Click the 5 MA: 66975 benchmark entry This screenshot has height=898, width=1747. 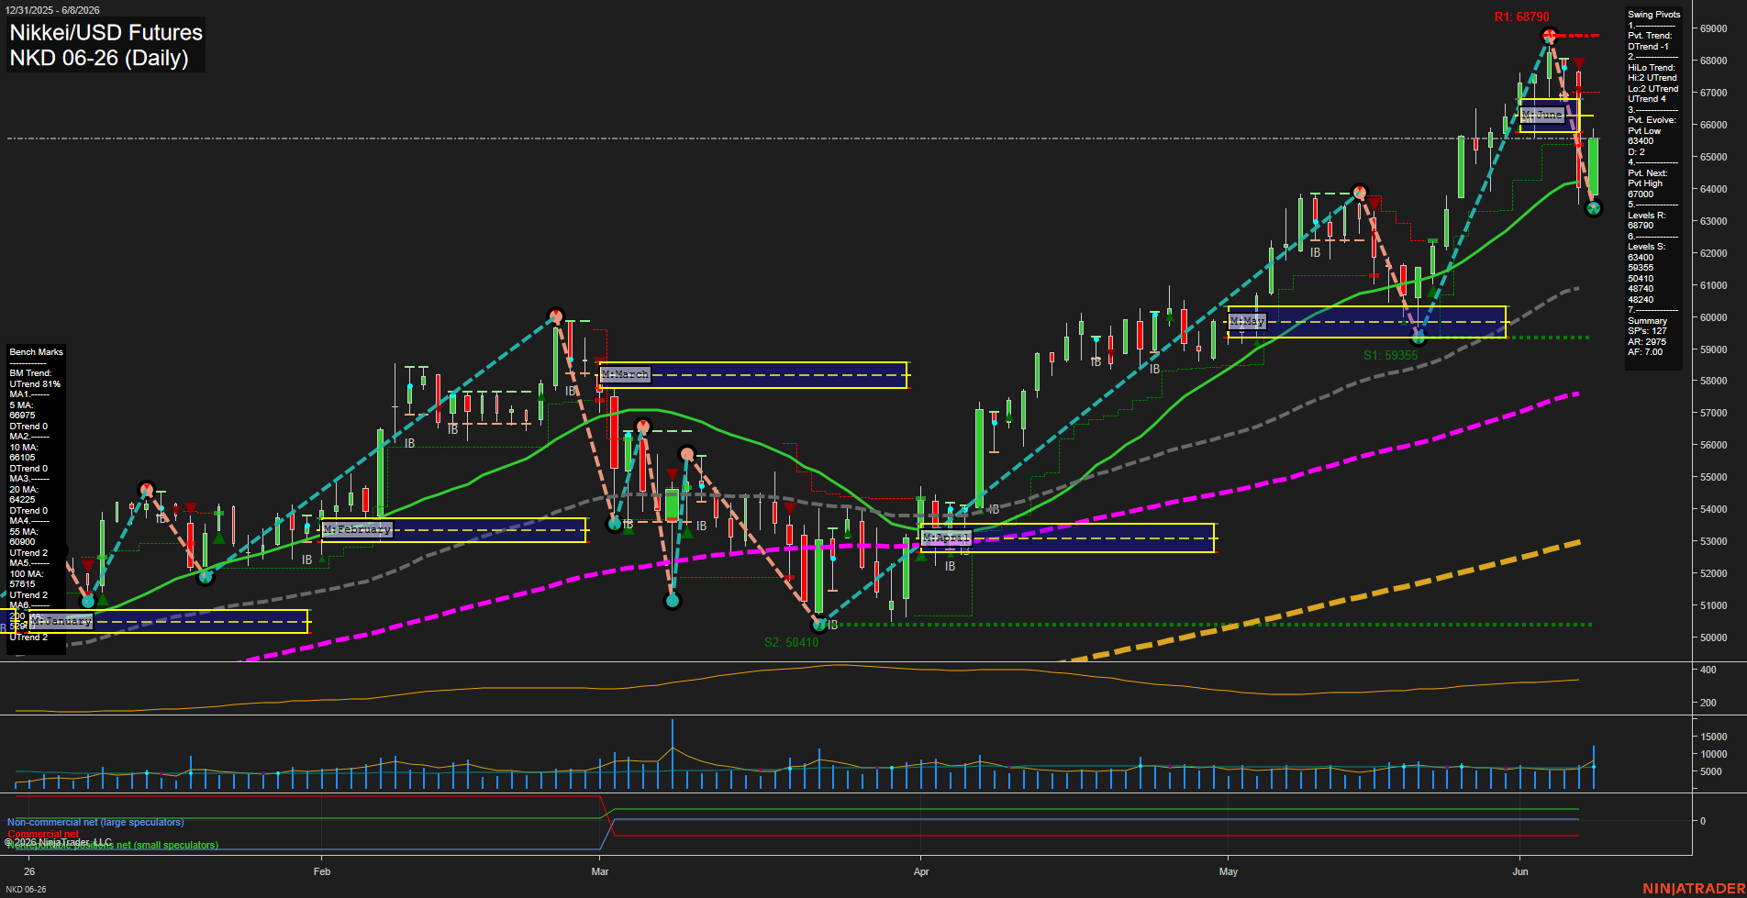pyautogui.click(x=23, y=410)
